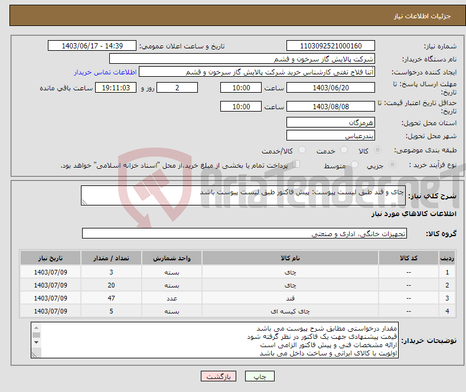The width and height of the screenshot is (466, 392).
Task: Click the کد کالا column header
Action: (409, 258)
